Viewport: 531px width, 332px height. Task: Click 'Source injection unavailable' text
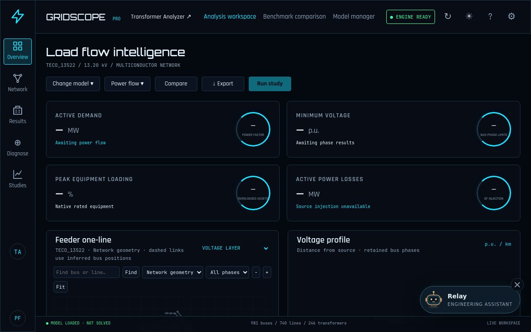(333, 206)
